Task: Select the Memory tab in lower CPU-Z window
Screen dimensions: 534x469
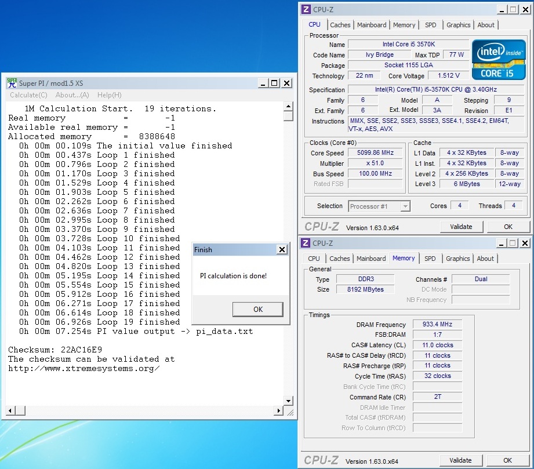Action: (404, 258)
